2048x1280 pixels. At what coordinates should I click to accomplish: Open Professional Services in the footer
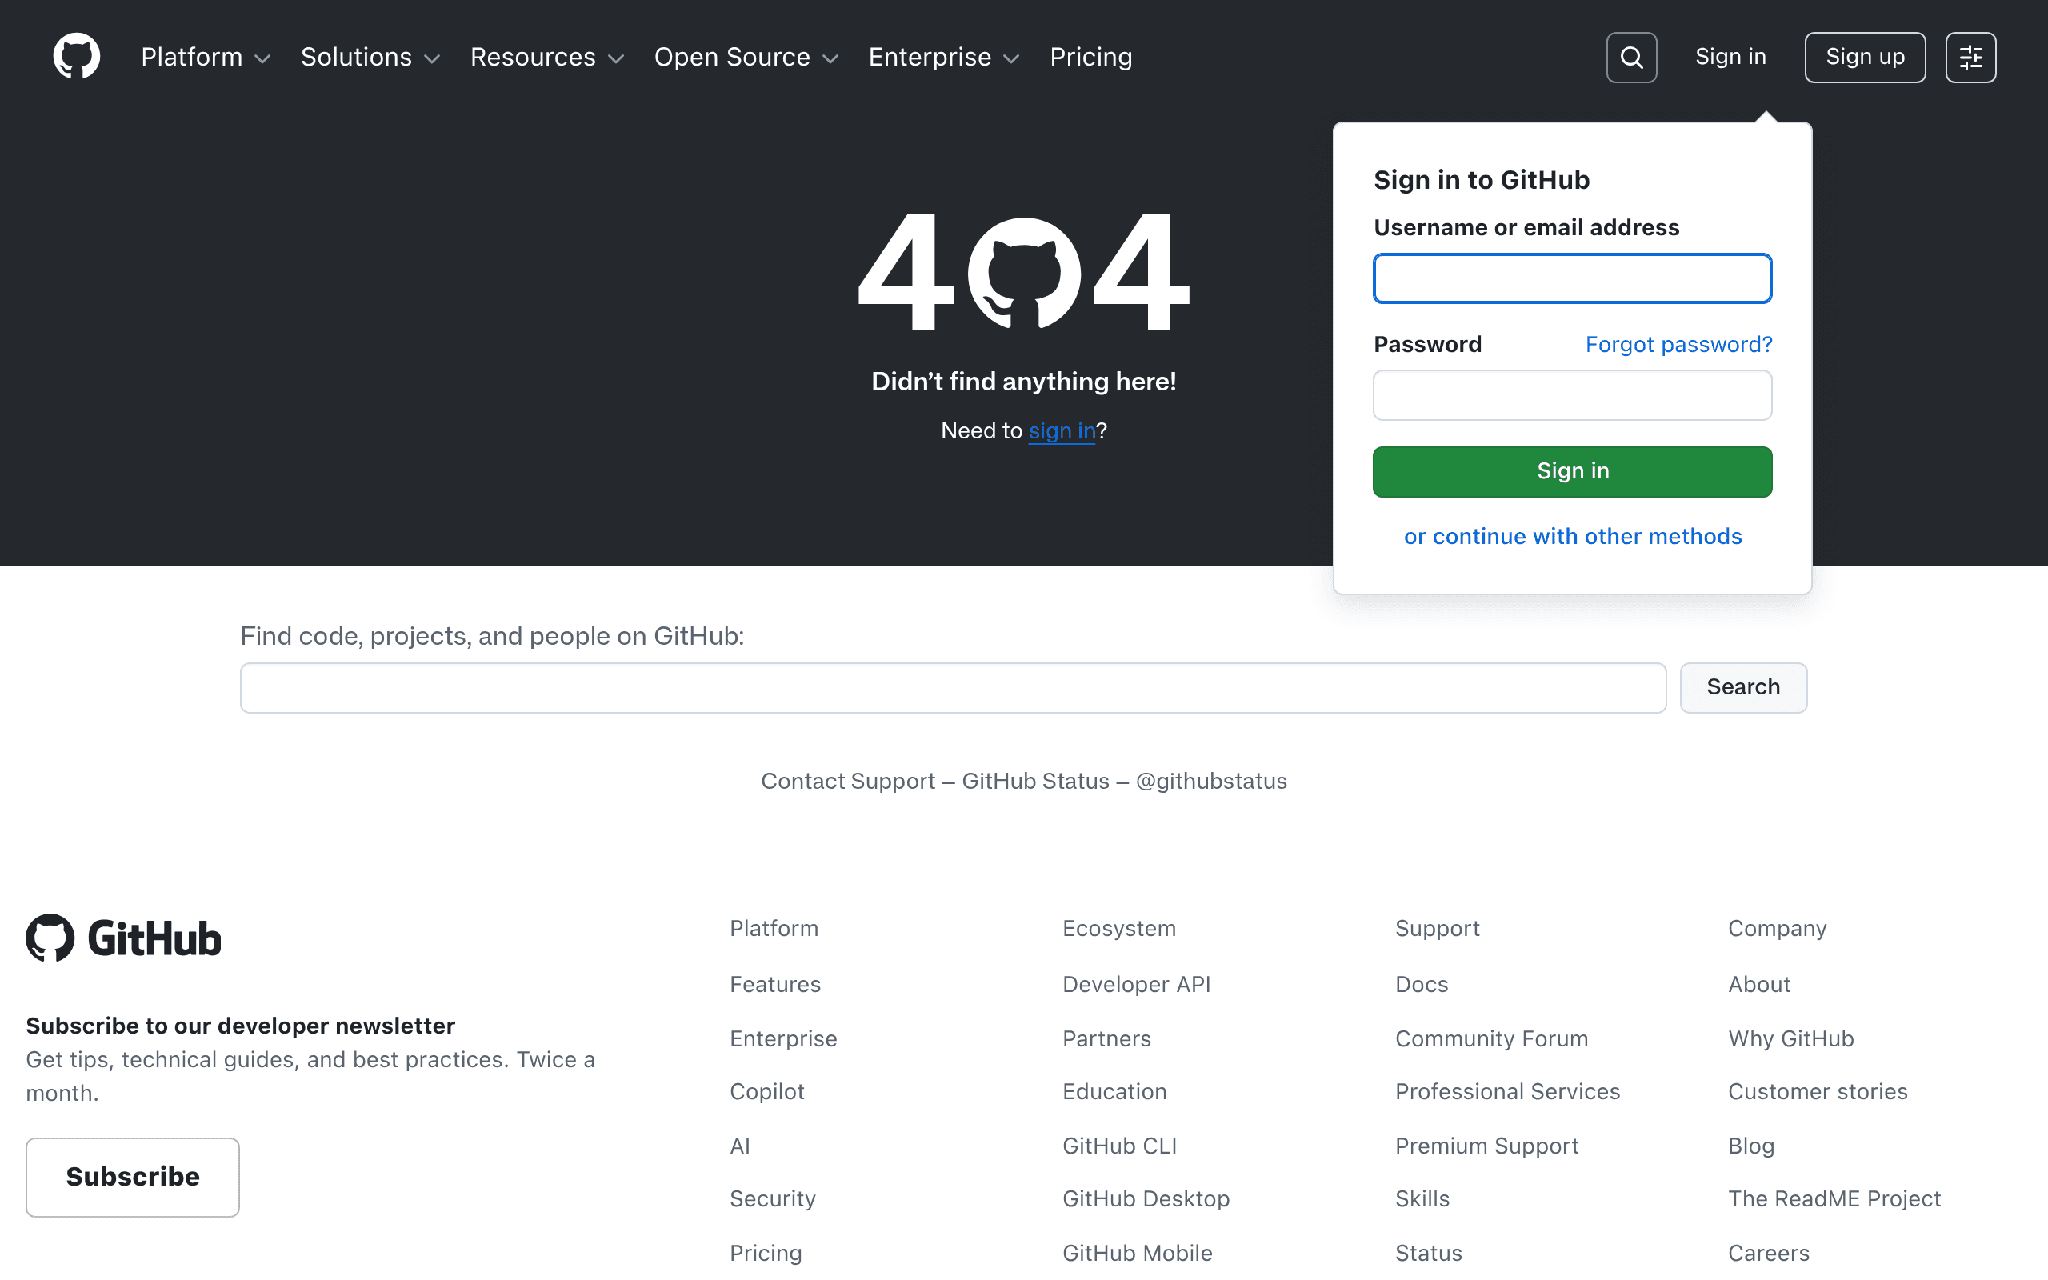coord(1507,1092)
